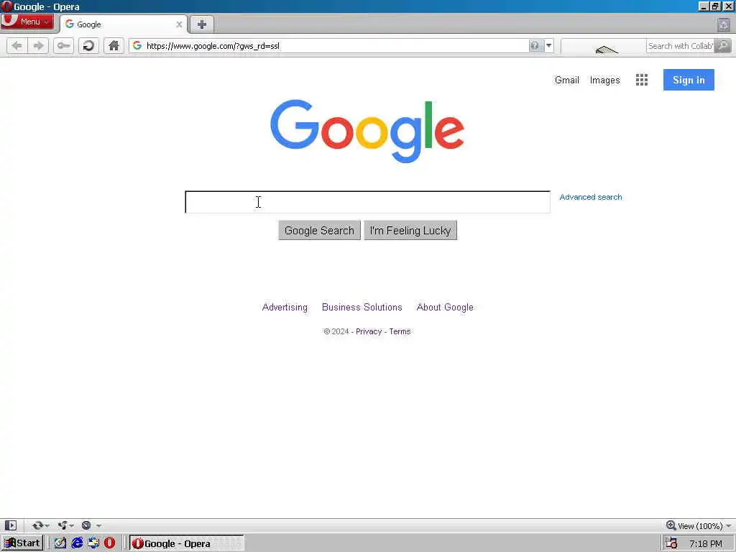Open the closed tabs trash icon
This screenshot has height=552, width=736.
[723, 24]
